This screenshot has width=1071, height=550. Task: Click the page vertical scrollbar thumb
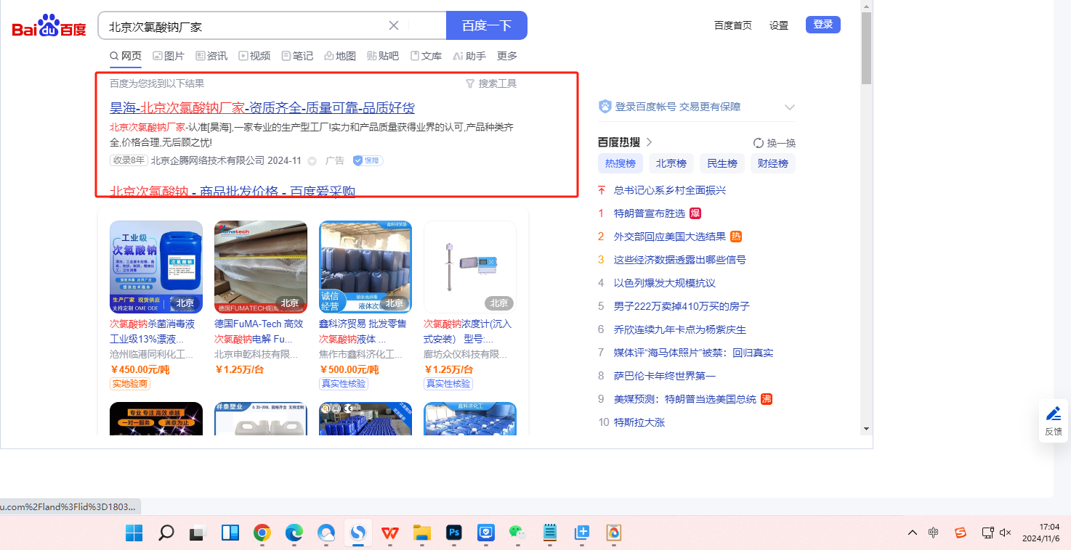[866, 47]
